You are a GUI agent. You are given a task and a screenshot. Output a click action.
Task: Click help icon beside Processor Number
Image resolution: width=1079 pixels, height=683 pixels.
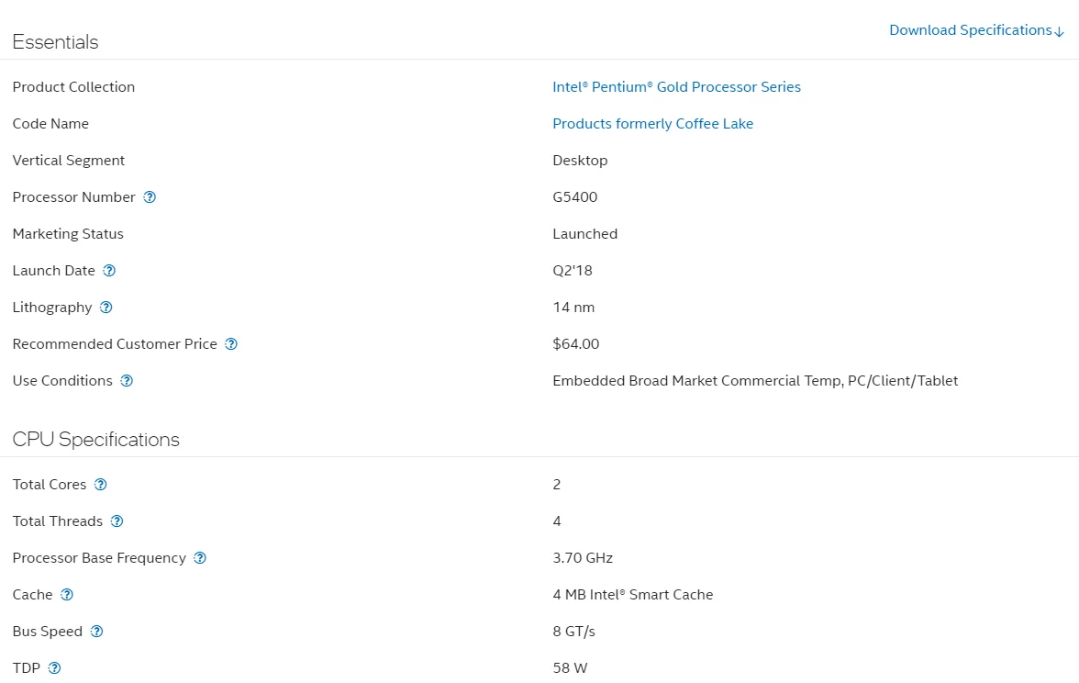[x=150, y=197]
